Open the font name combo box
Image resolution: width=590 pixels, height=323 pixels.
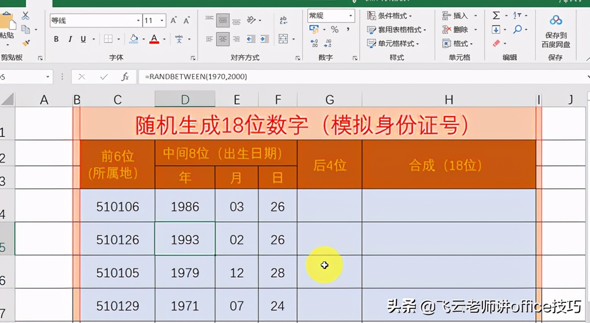[x=95, y=21]
